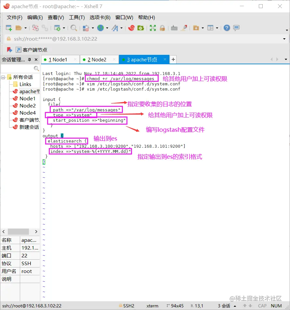Click the session manager search box
The width and height of the screenshot is (290, 310).
coord(20,68)
